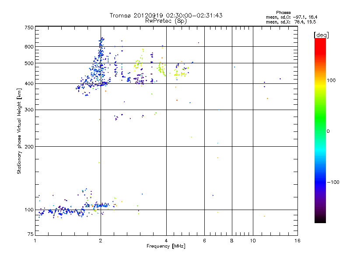Click the y-axis tick label '750'
Image resolution: width=350 pixels, height=262 pixels.
pyautogui.click(x=29, y=28)
